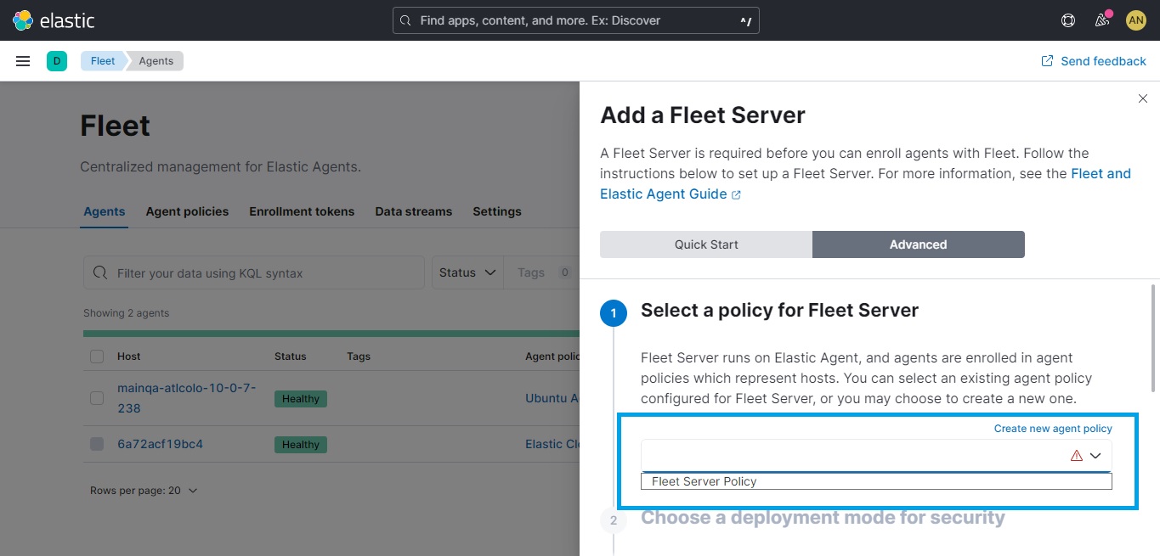Select Fleet Server Policy from the dropdown

pyautogui.click(x=702, y=481)
